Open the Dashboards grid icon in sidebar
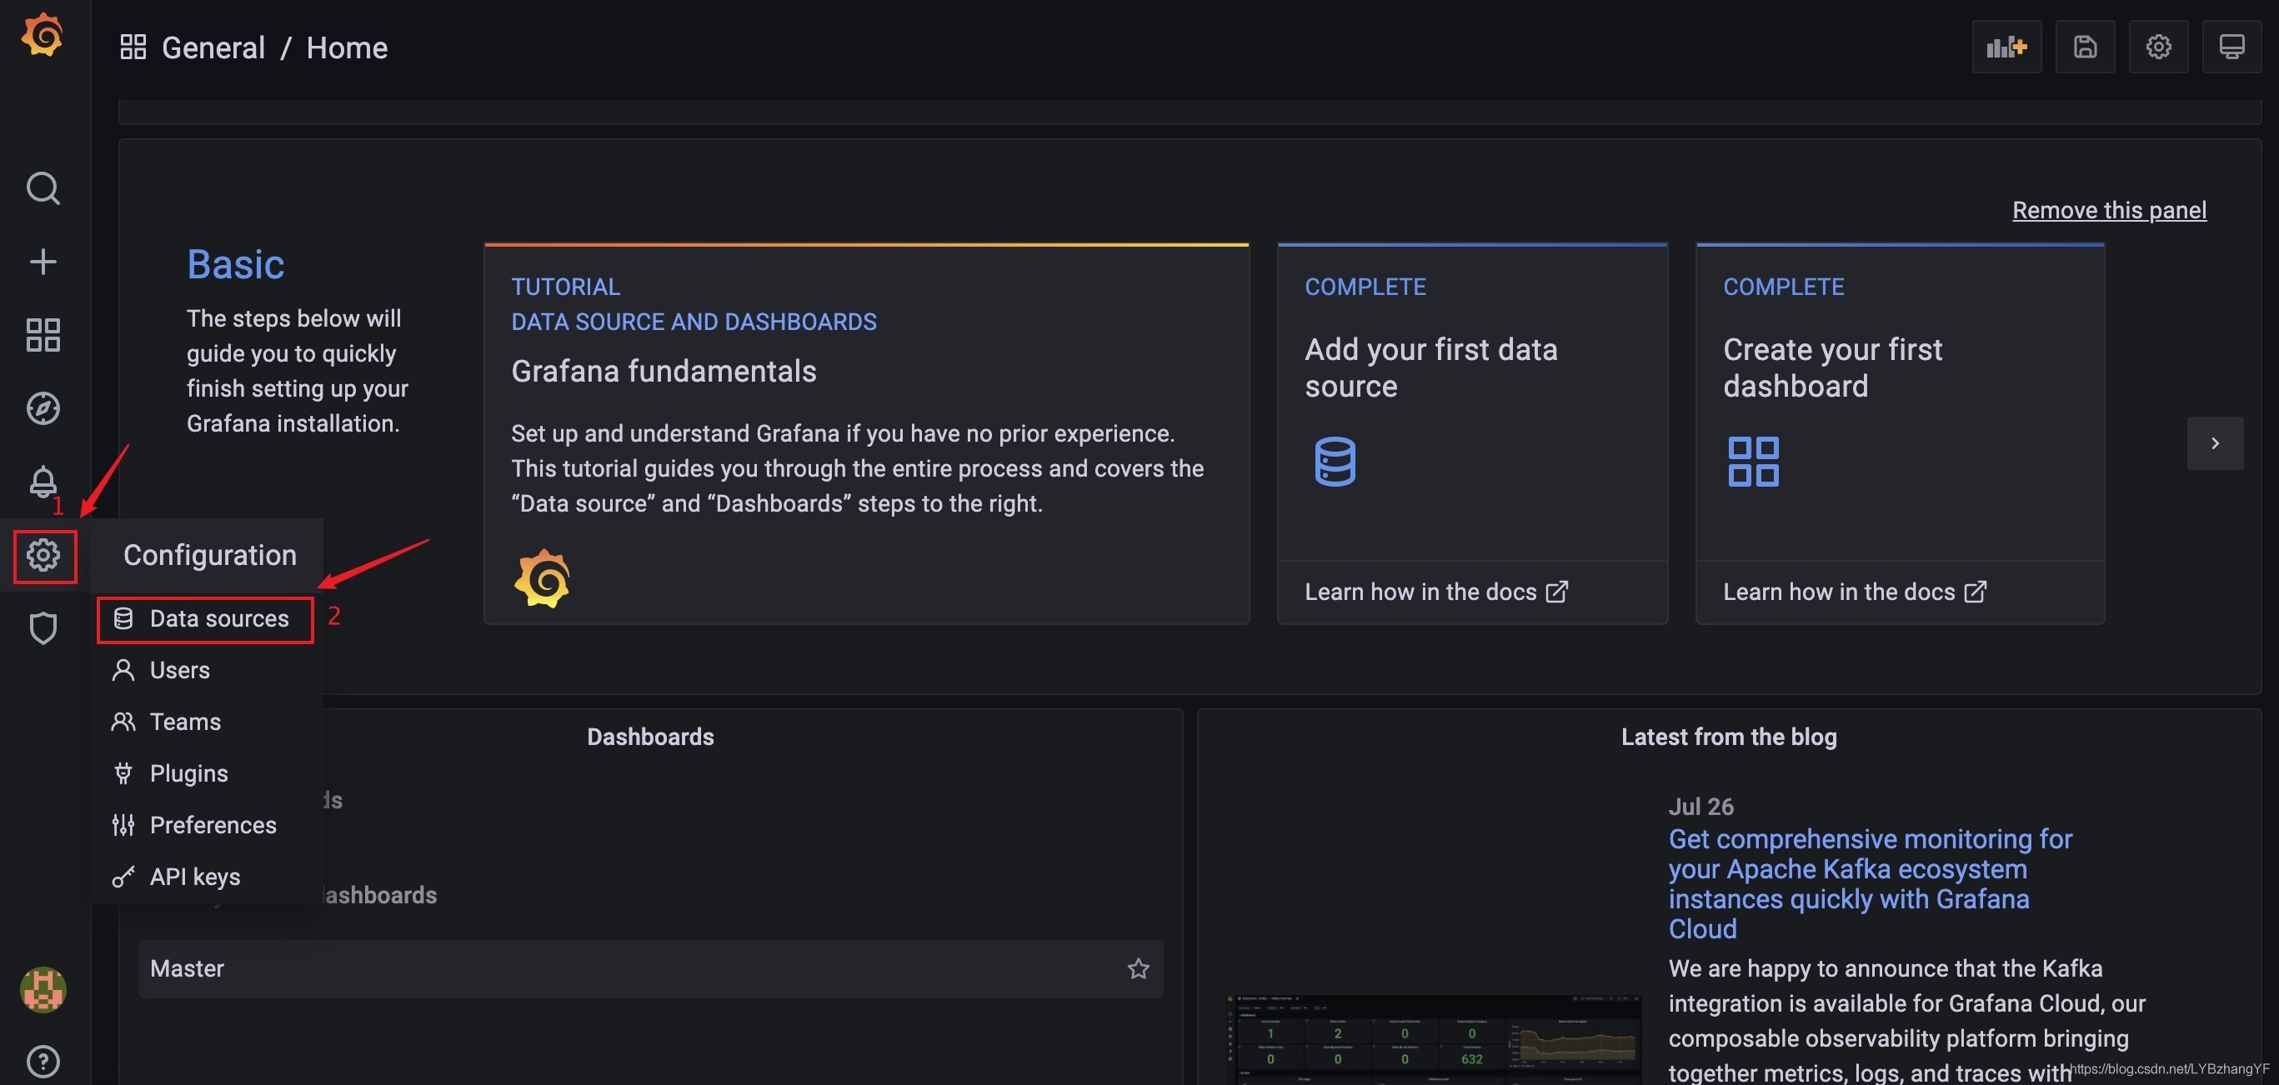Screen dimensions: 2279x1085 point(43,335)
